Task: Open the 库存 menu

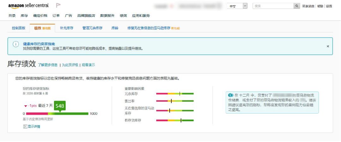Action: point(24,16)
